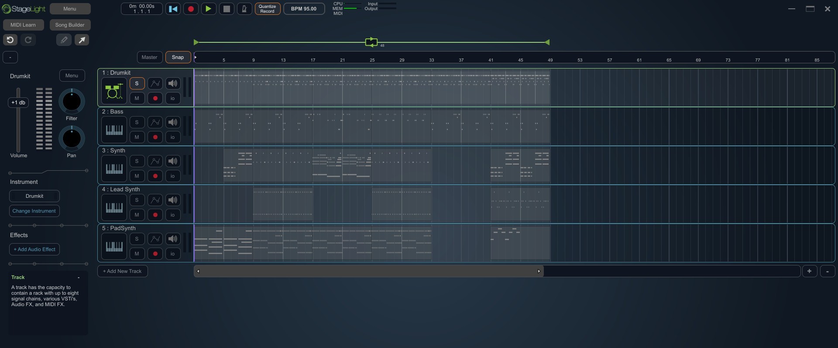Click the Add Audio Effect button
This screenshot has height=348, width=838.
click(x=34, y=249)
